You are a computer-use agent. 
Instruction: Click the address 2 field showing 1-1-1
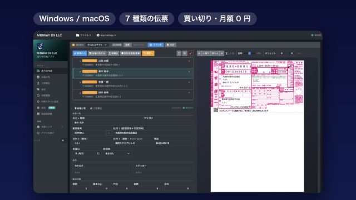coord(92,143)
